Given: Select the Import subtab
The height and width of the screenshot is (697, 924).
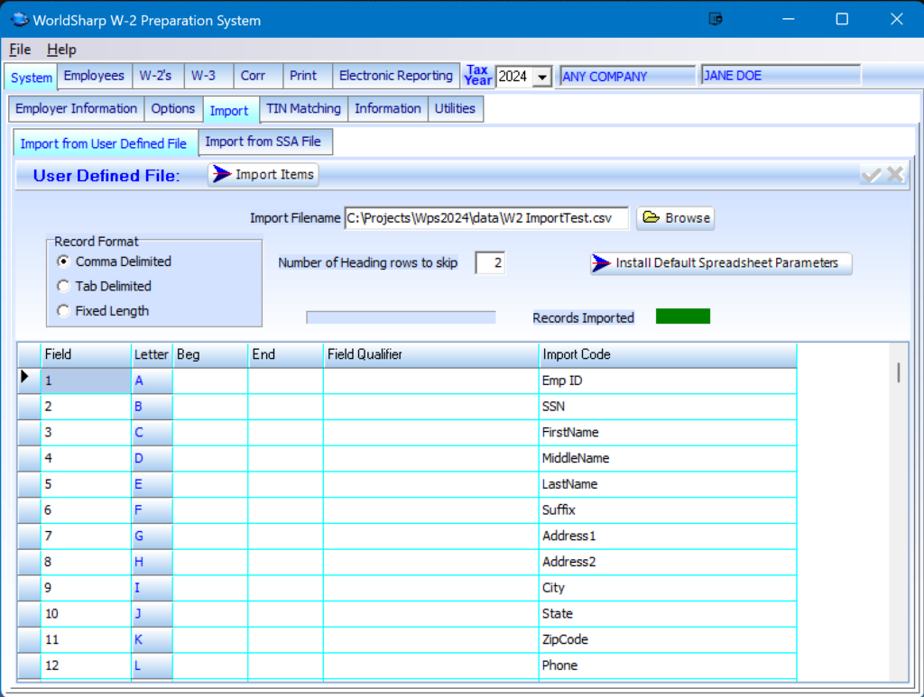Looking at the screenshot, I should [x=229, y=111].
